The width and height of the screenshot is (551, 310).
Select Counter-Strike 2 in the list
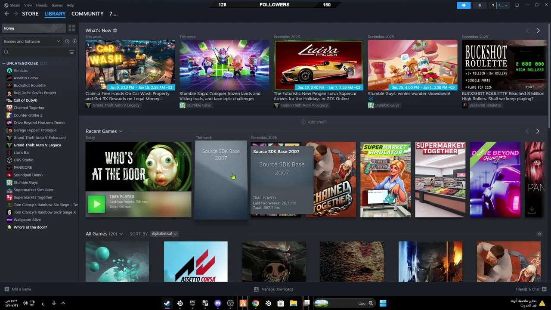(28, 115)
